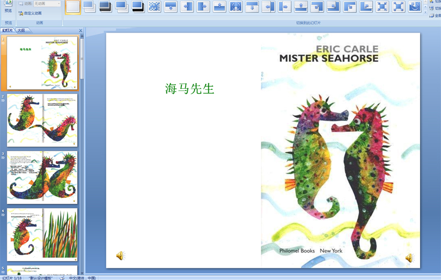Open 自定义动画 custom animation pane

pos(30,13)
